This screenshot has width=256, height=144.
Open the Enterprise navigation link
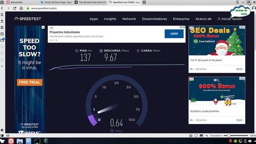pos(181,19)
